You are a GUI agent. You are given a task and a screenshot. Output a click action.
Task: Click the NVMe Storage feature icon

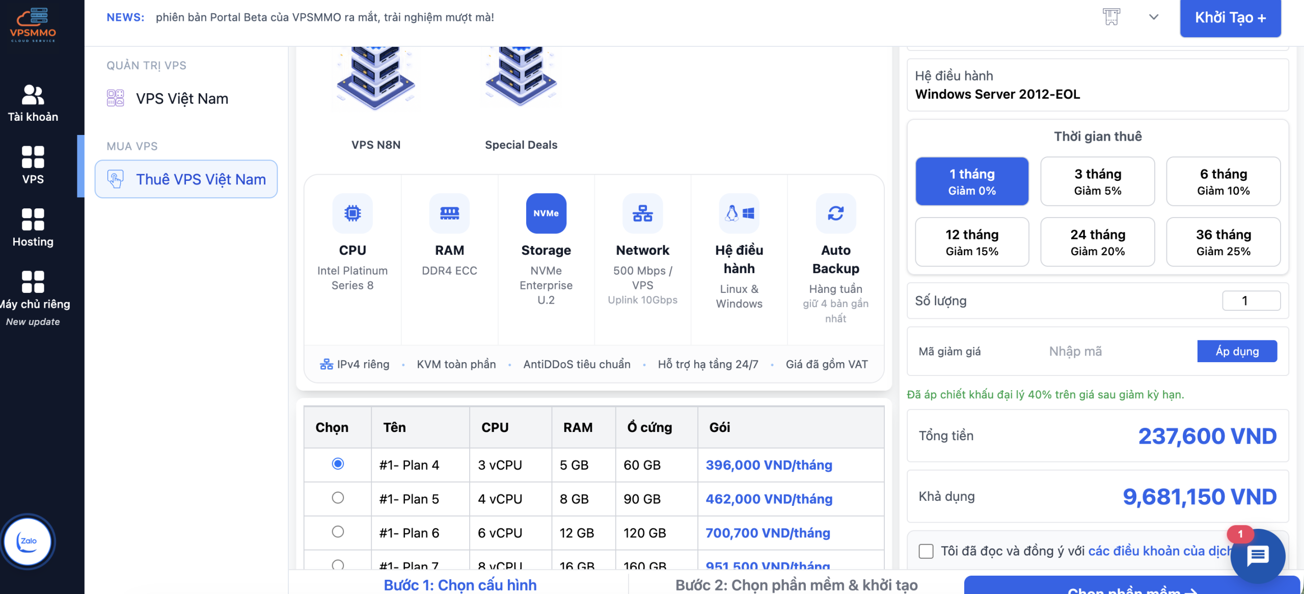(x=546, y=213)
